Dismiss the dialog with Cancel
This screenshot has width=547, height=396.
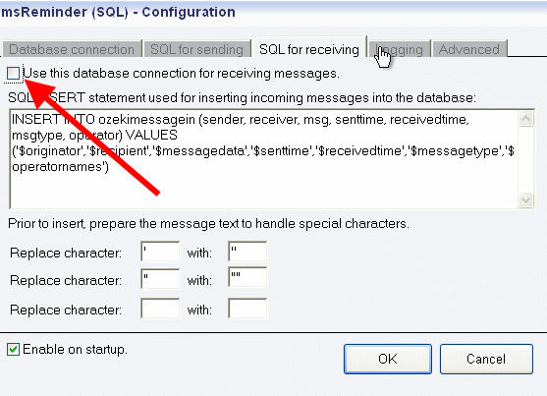[x=486, y=359]
